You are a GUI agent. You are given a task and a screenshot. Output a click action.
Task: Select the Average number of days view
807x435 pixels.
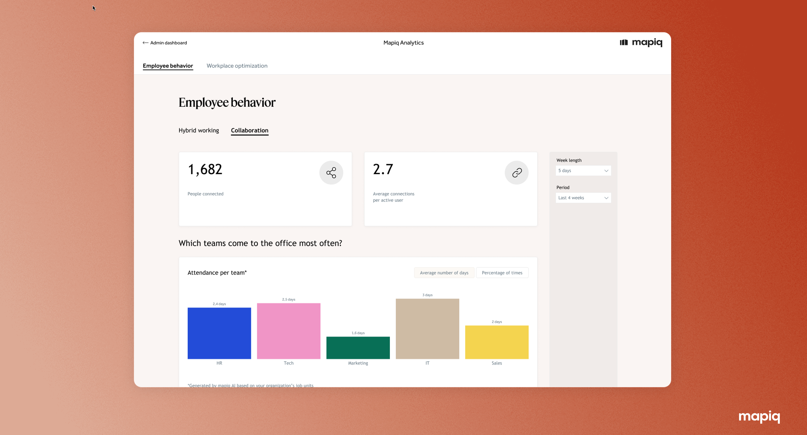point(444,272)
